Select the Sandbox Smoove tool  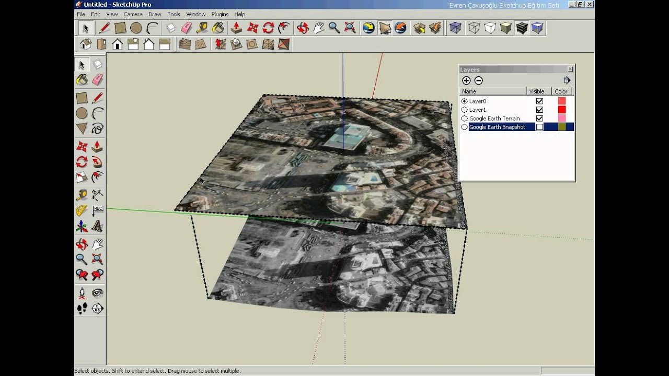(x=220, y=44)
